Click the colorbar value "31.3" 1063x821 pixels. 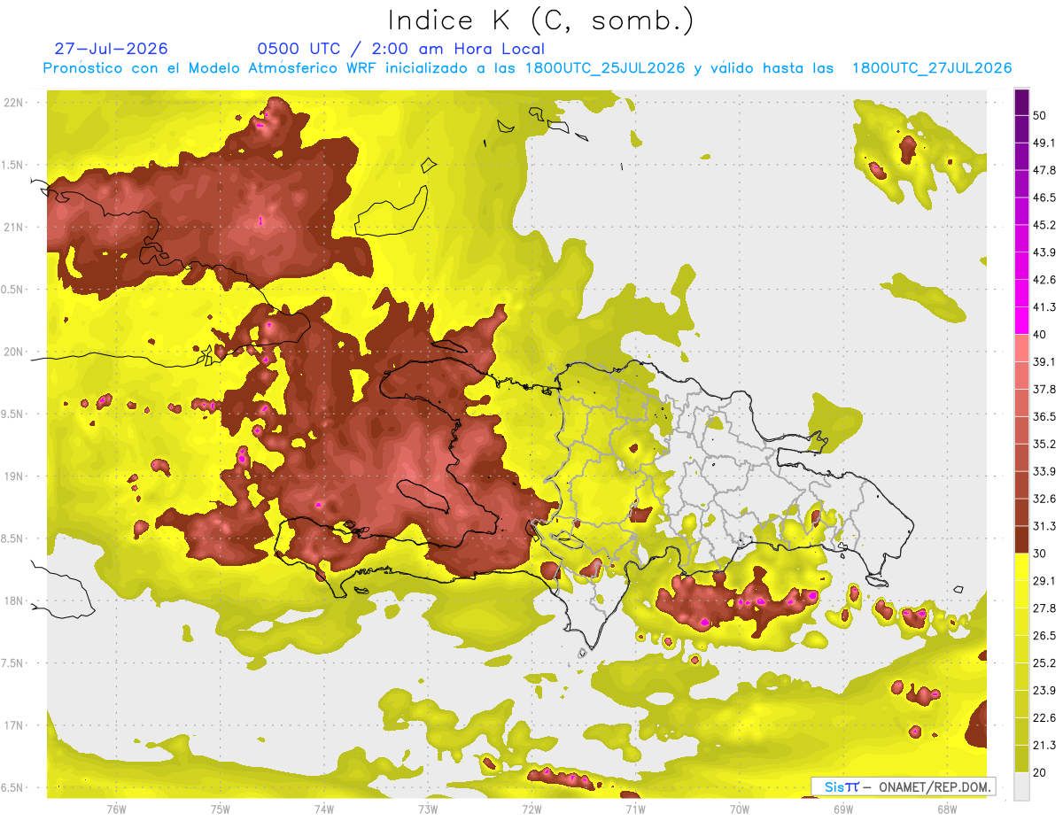(x=1044, y=526)
